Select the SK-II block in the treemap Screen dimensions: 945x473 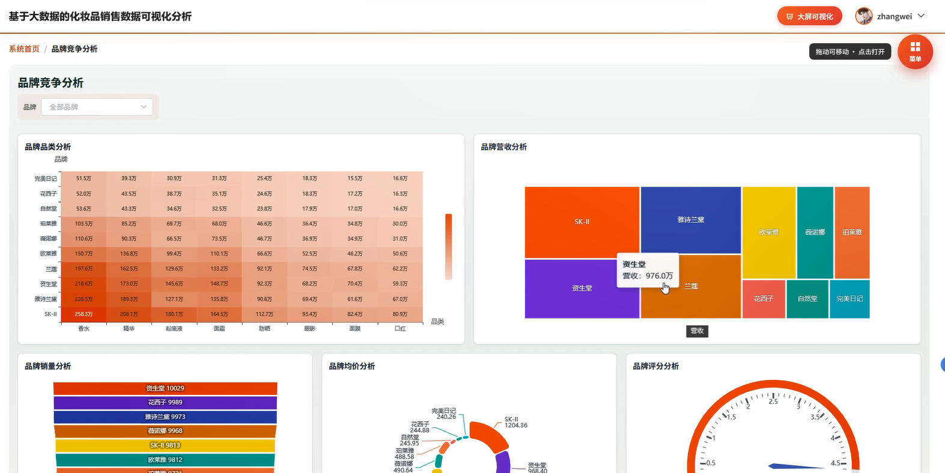[x=582, y=222]
